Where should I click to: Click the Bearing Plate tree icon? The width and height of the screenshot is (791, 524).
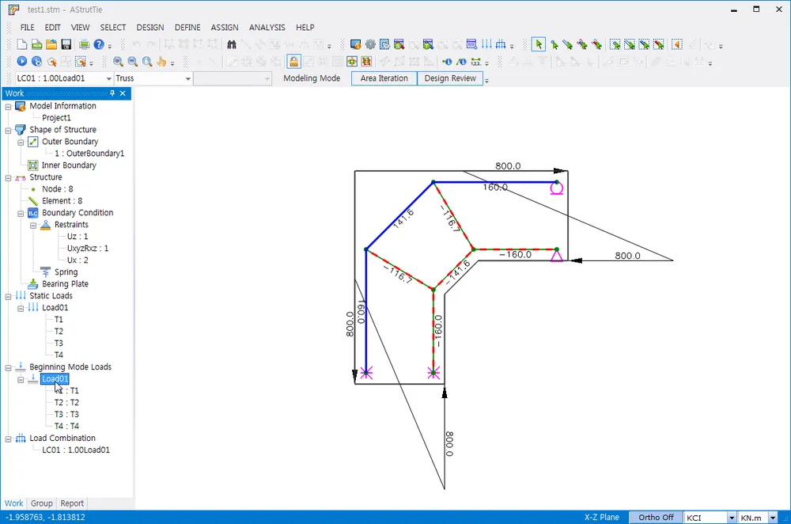pos(32,284)
